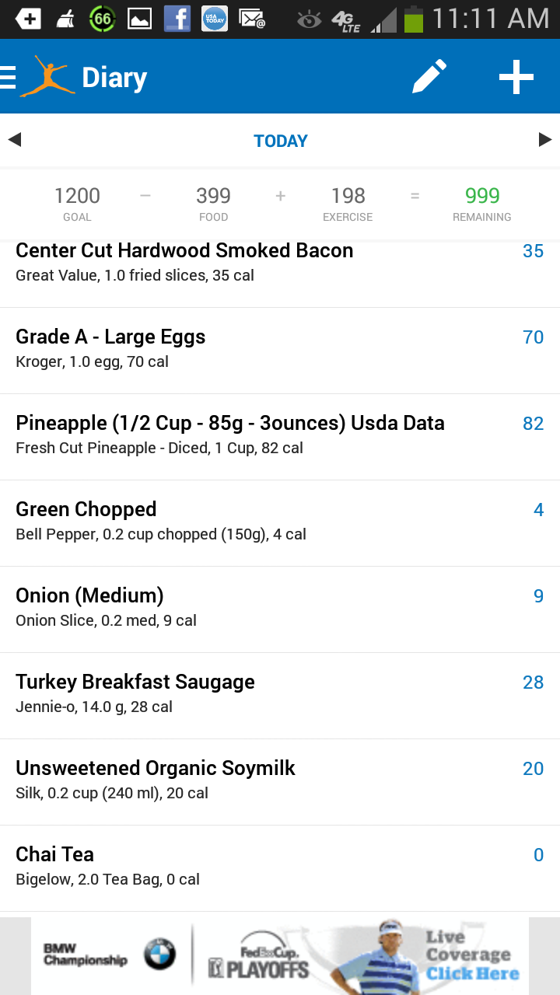Tap the email notification icon in status bar
Screen dimensions: 560x995
252,19
